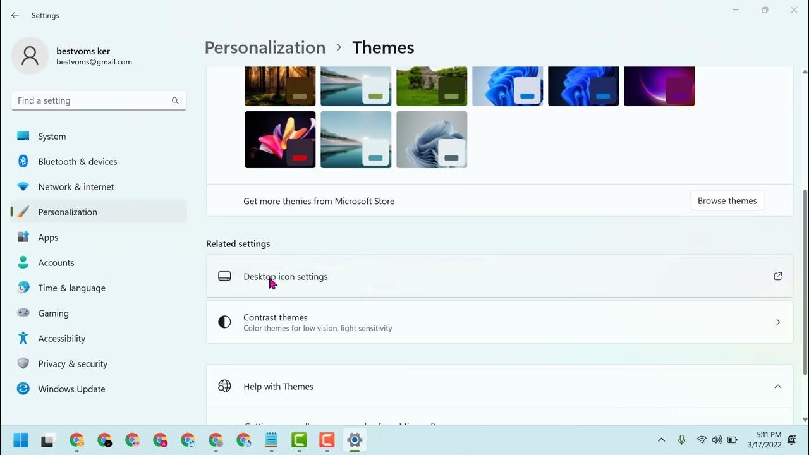Collapse the Help with Themes section
Screen dimensions: 809x455
778,387
